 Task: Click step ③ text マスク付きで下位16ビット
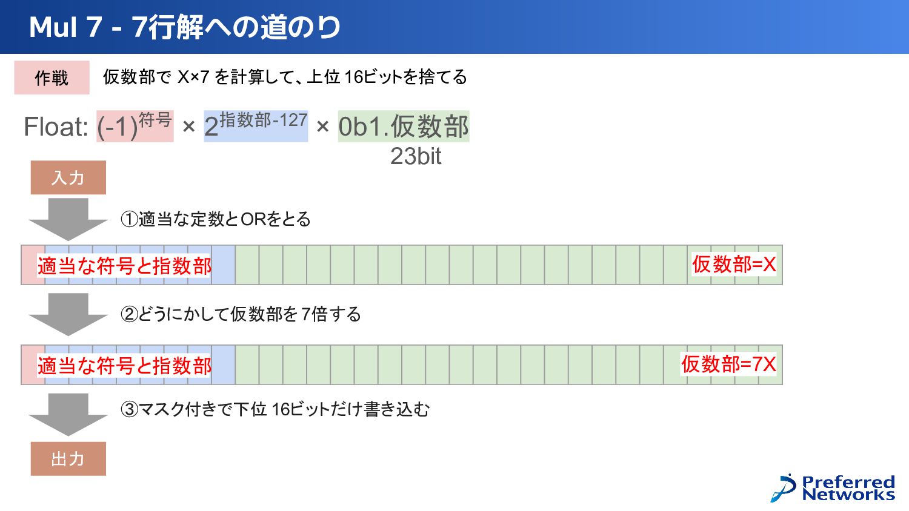(x=275, y=409)
